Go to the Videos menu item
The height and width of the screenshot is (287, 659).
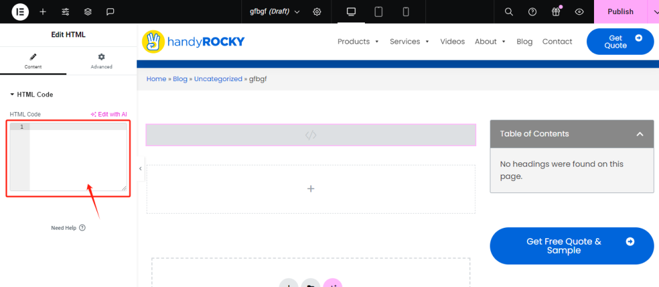point(452,42)
